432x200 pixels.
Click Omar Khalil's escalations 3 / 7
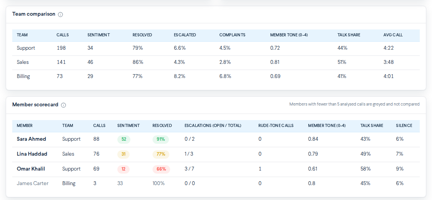(x=189, y=169)
